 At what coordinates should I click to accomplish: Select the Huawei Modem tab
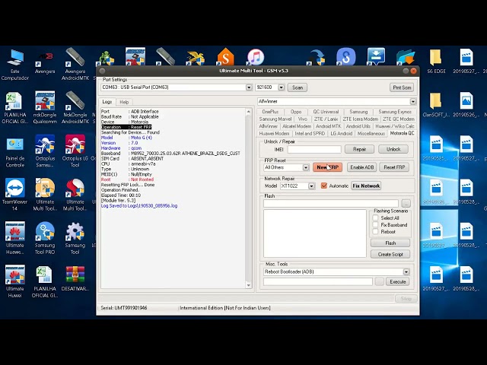(x=274, y=134)
